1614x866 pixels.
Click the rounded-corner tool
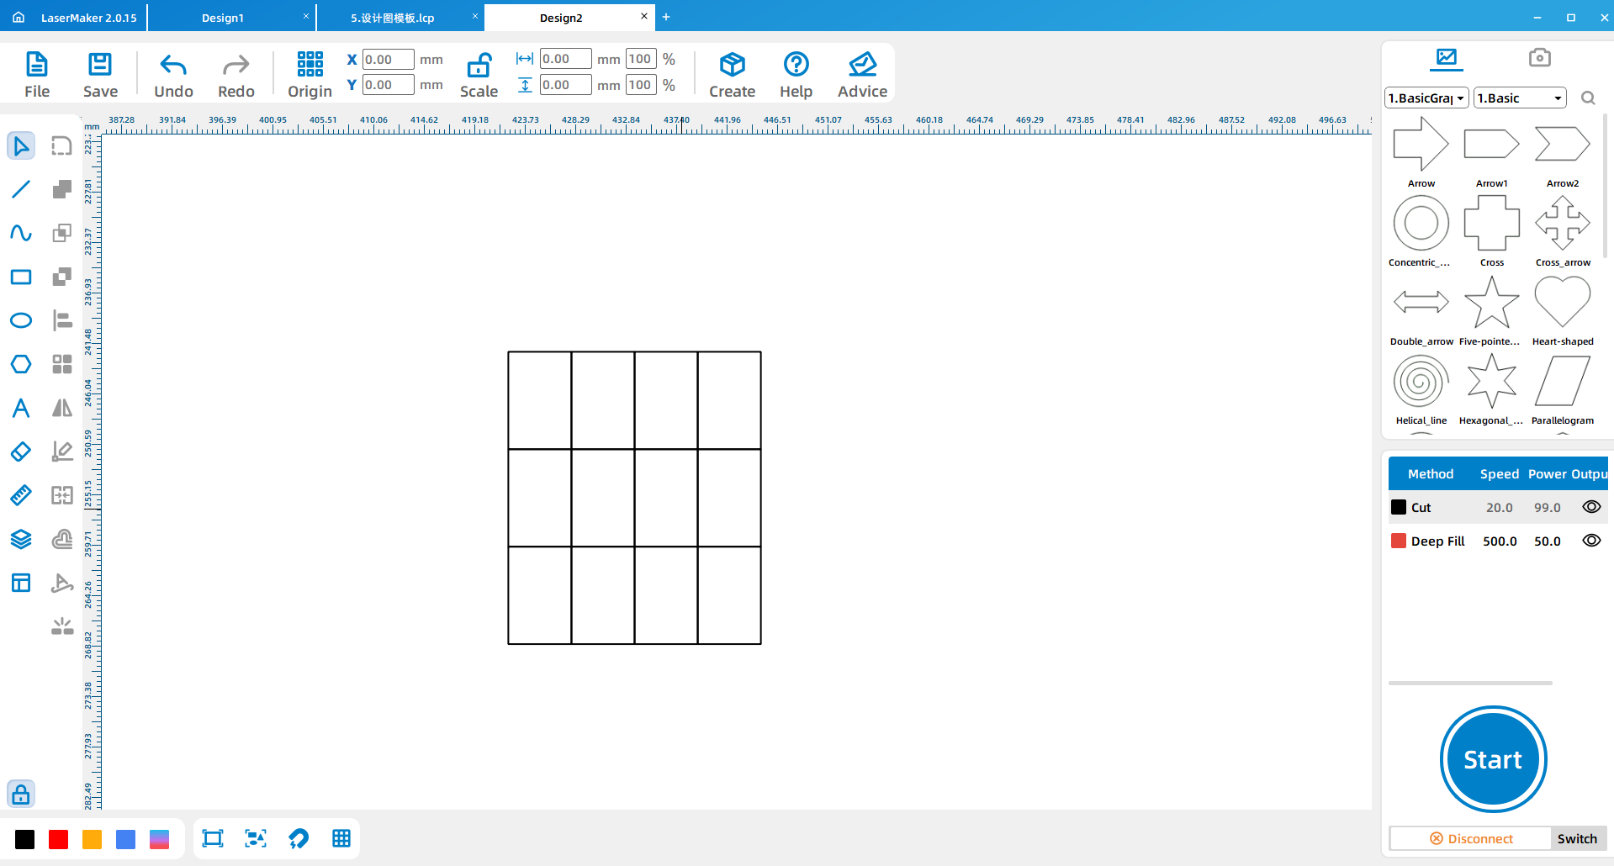62,145
